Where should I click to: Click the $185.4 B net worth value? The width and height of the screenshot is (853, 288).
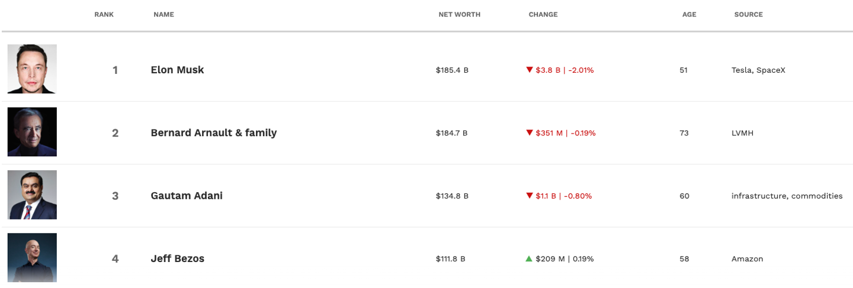pos(452,70)
